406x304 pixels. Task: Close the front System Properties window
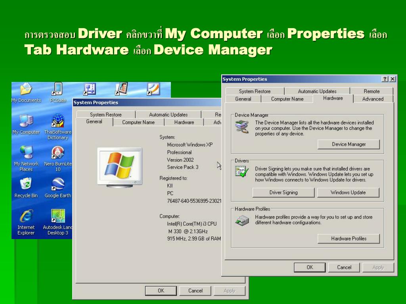pyautogui.click(x=393, y=79)
